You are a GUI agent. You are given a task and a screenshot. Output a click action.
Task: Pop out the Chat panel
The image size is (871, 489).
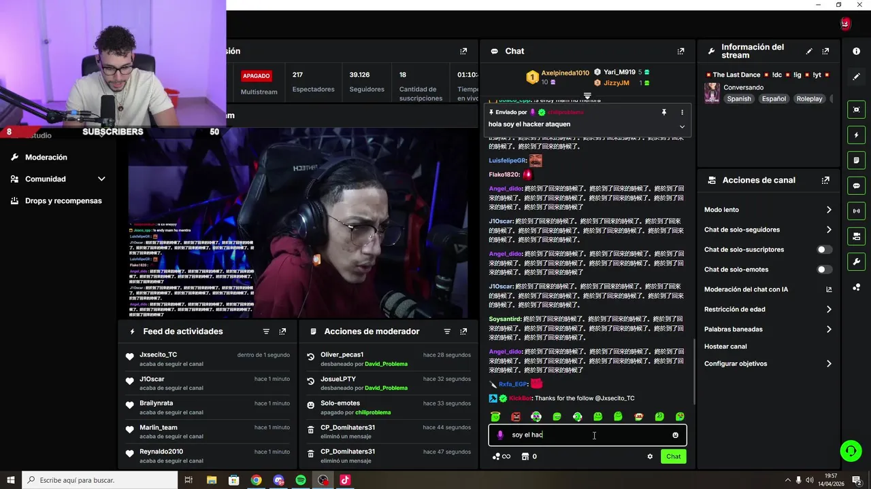tap(680, 51)
